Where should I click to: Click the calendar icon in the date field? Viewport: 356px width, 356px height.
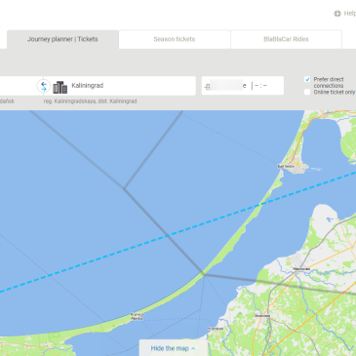point(207,87)
